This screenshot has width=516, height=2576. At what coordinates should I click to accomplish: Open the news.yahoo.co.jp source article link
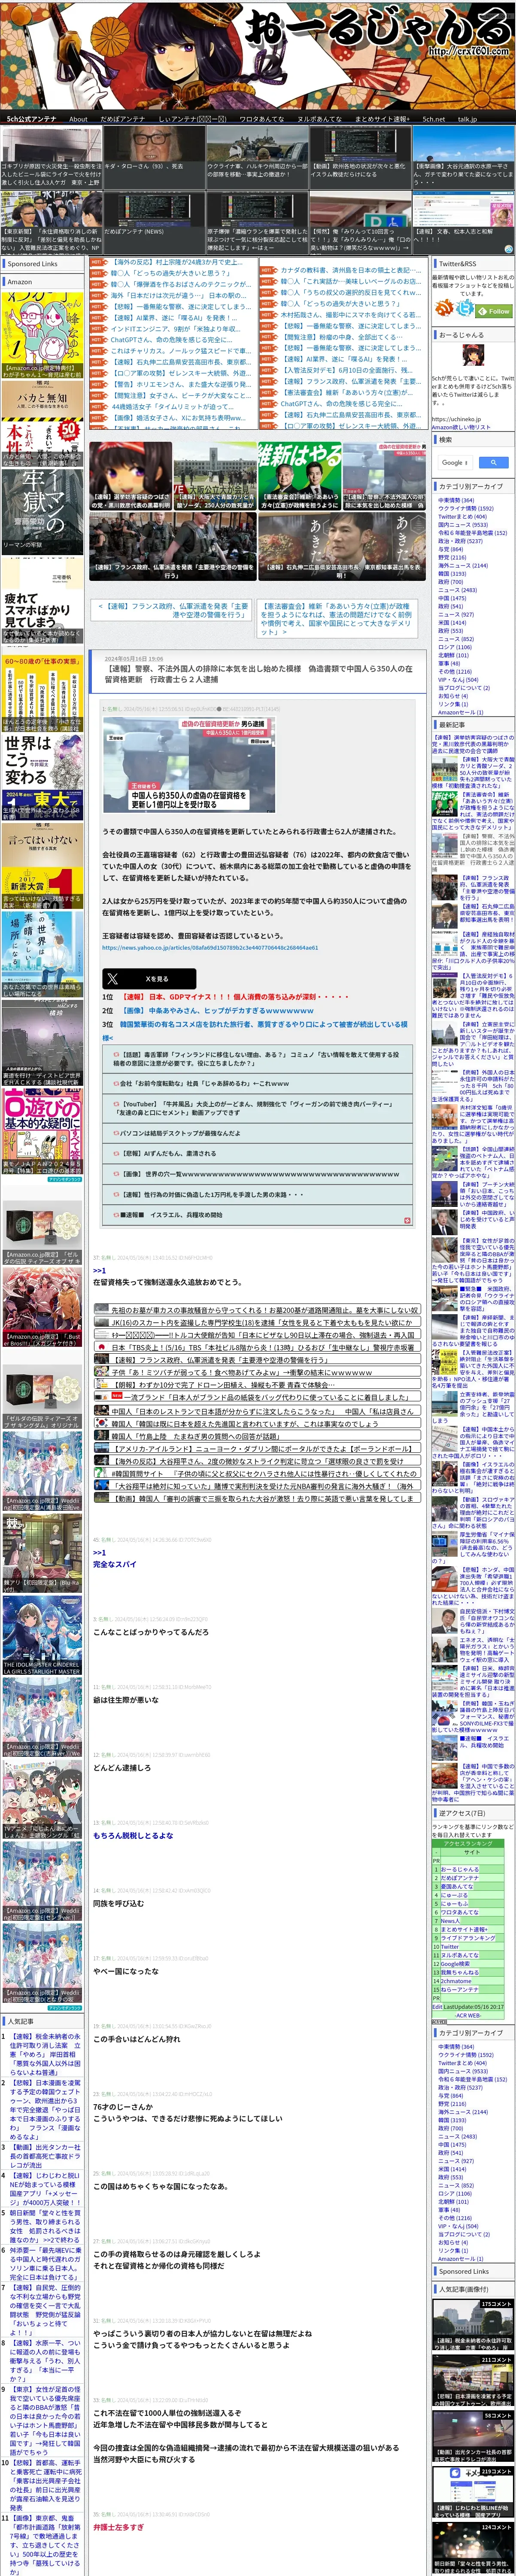click(210, 947)
